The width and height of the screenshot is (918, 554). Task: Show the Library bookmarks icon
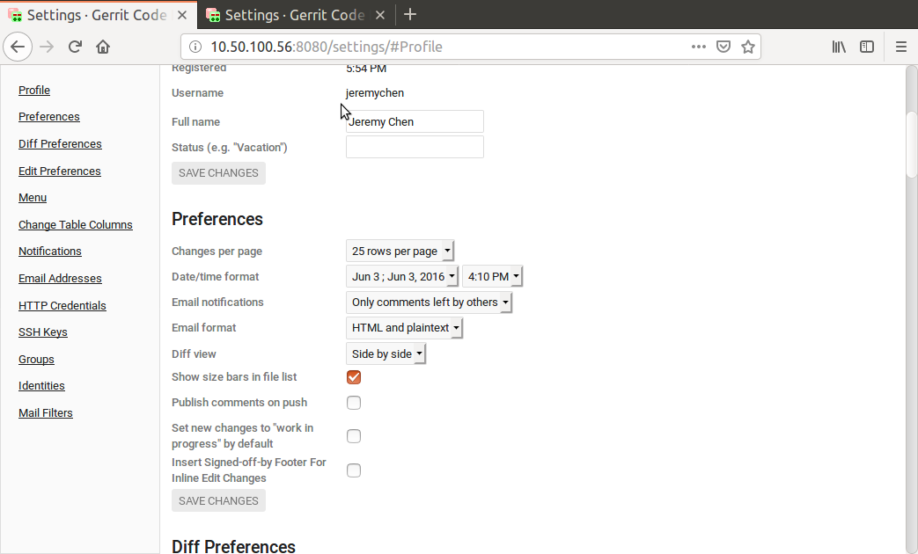[x=839, y=47]
